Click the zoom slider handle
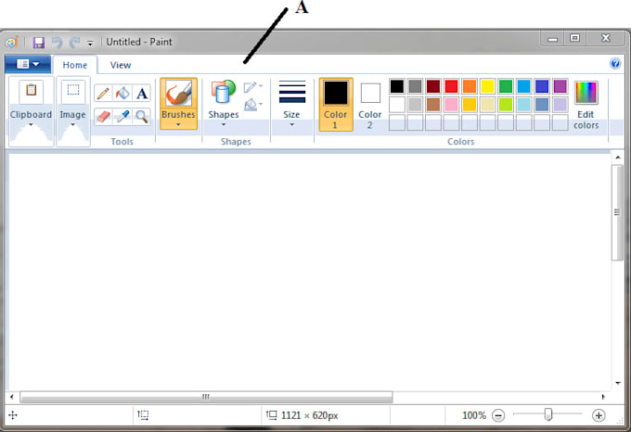Screen dimensions: 631x432 point(547,414)
